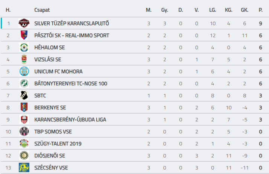Click the Gy. wins column header
Screen dimensions: 269x174
164,10
